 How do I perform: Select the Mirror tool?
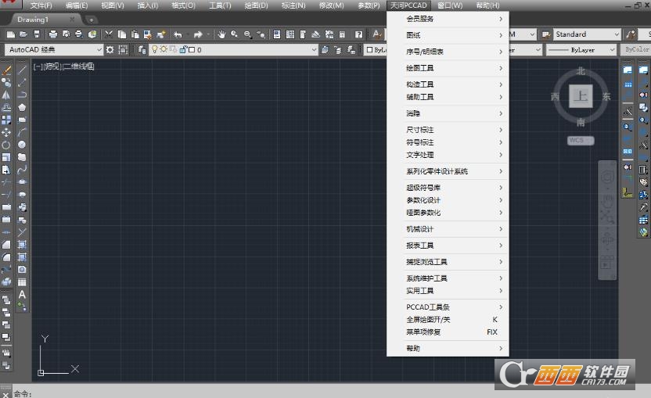click(x=6, y=95)
